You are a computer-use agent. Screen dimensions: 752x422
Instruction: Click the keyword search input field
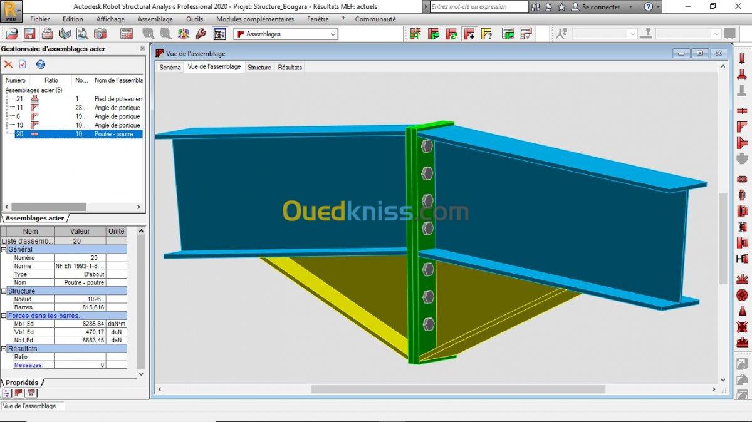[x=479, y=7]
